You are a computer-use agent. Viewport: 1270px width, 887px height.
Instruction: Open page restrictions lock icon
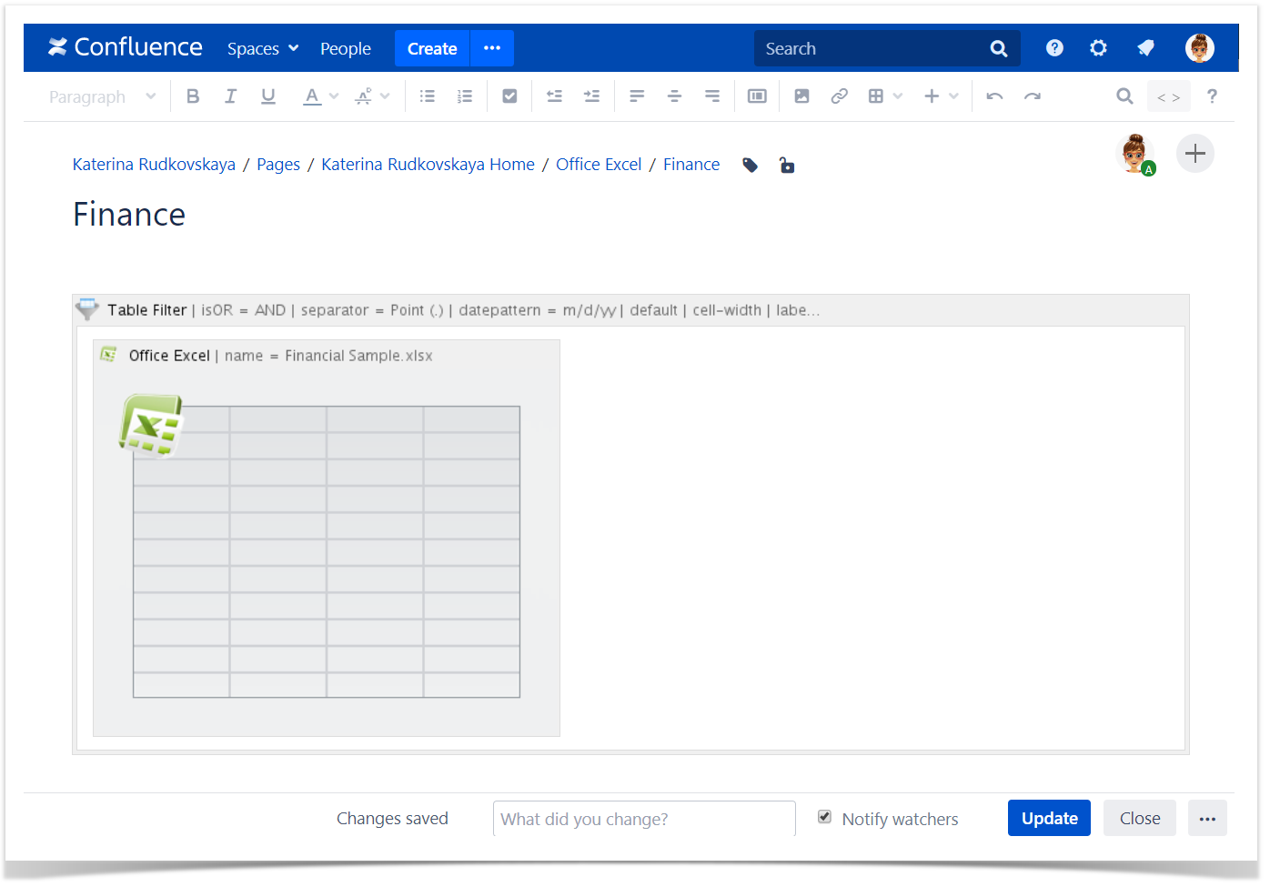pos(787,165)
